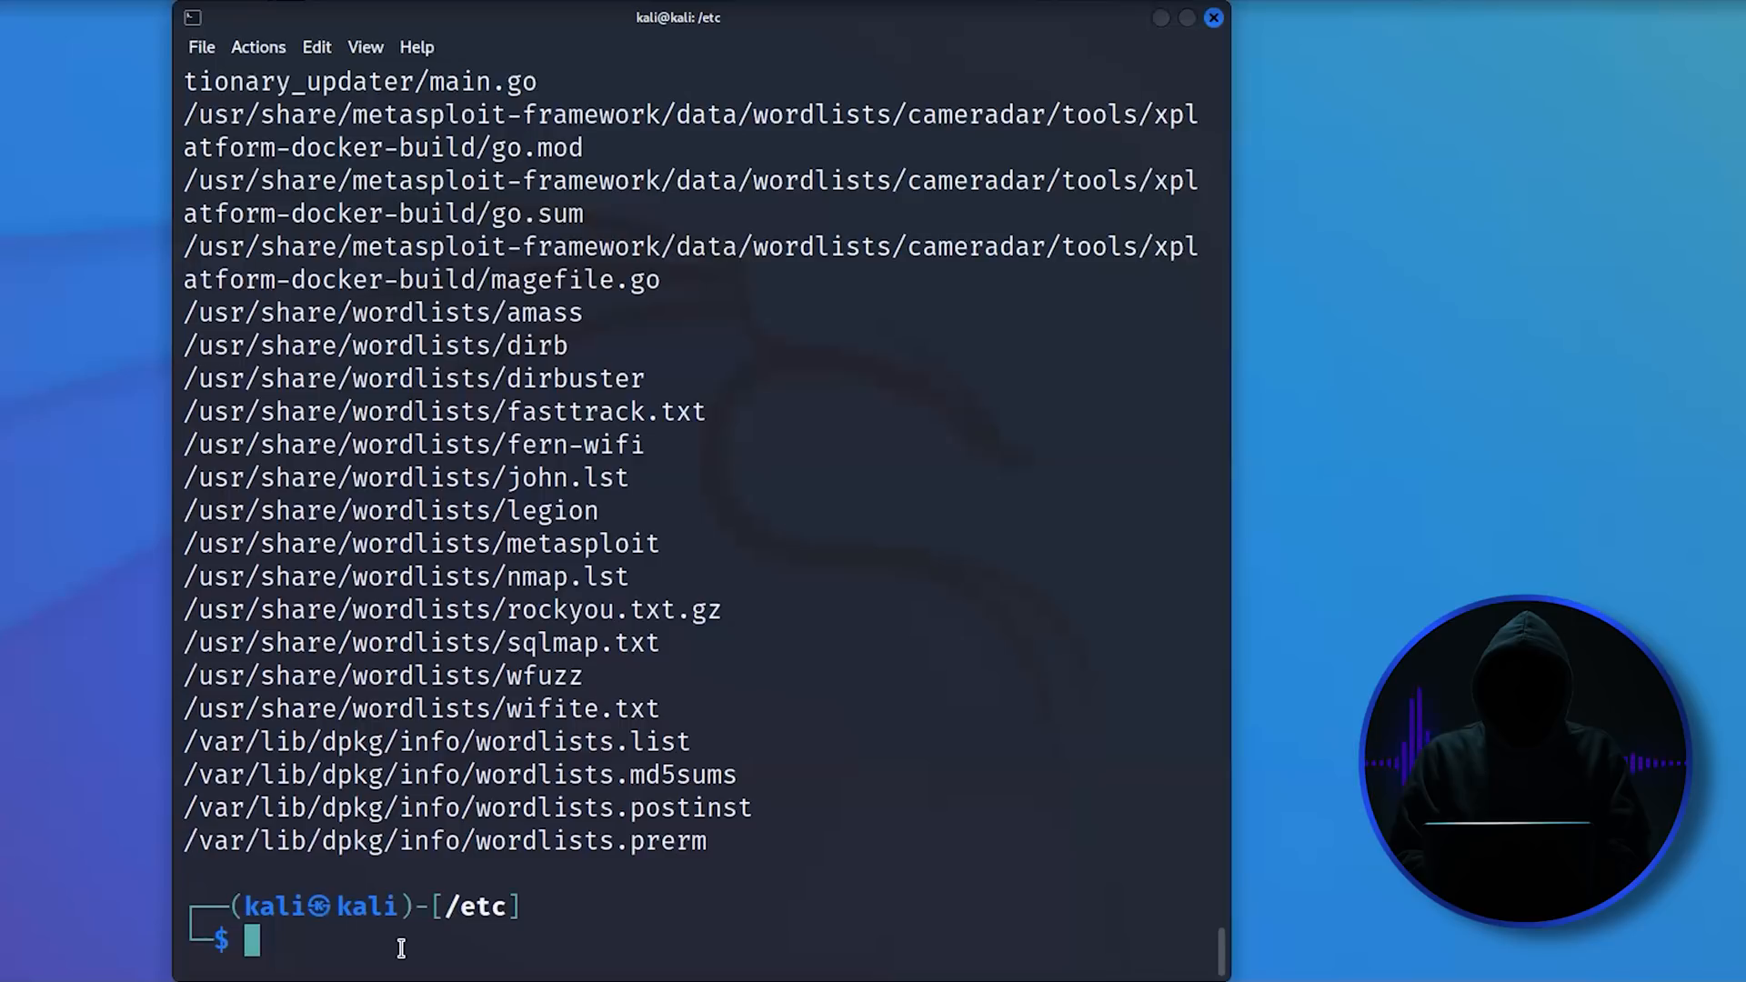Screen dimensions: 1746x982
Task: Click the wifite.txt wordlist line
Action: (421, 708)
